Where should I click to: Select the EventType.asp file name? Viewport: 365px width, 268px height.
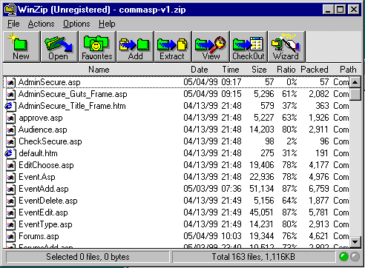click(x=45, y=224)
